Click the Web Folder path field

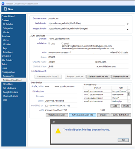(86, 23)
